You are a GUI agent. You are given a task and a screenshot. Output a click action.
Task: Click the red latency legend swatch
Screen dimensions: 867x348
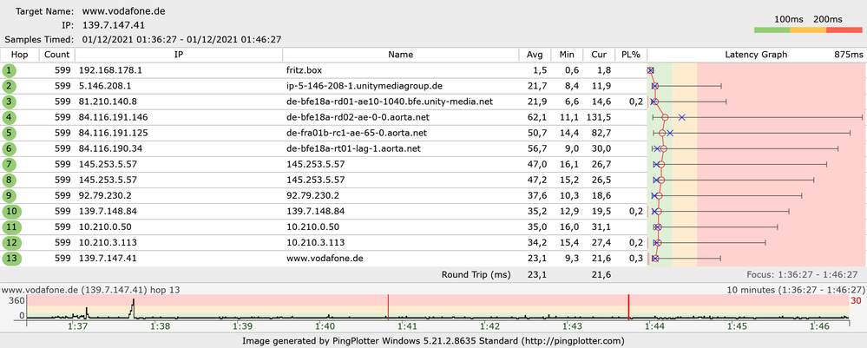tap(844, 30)
